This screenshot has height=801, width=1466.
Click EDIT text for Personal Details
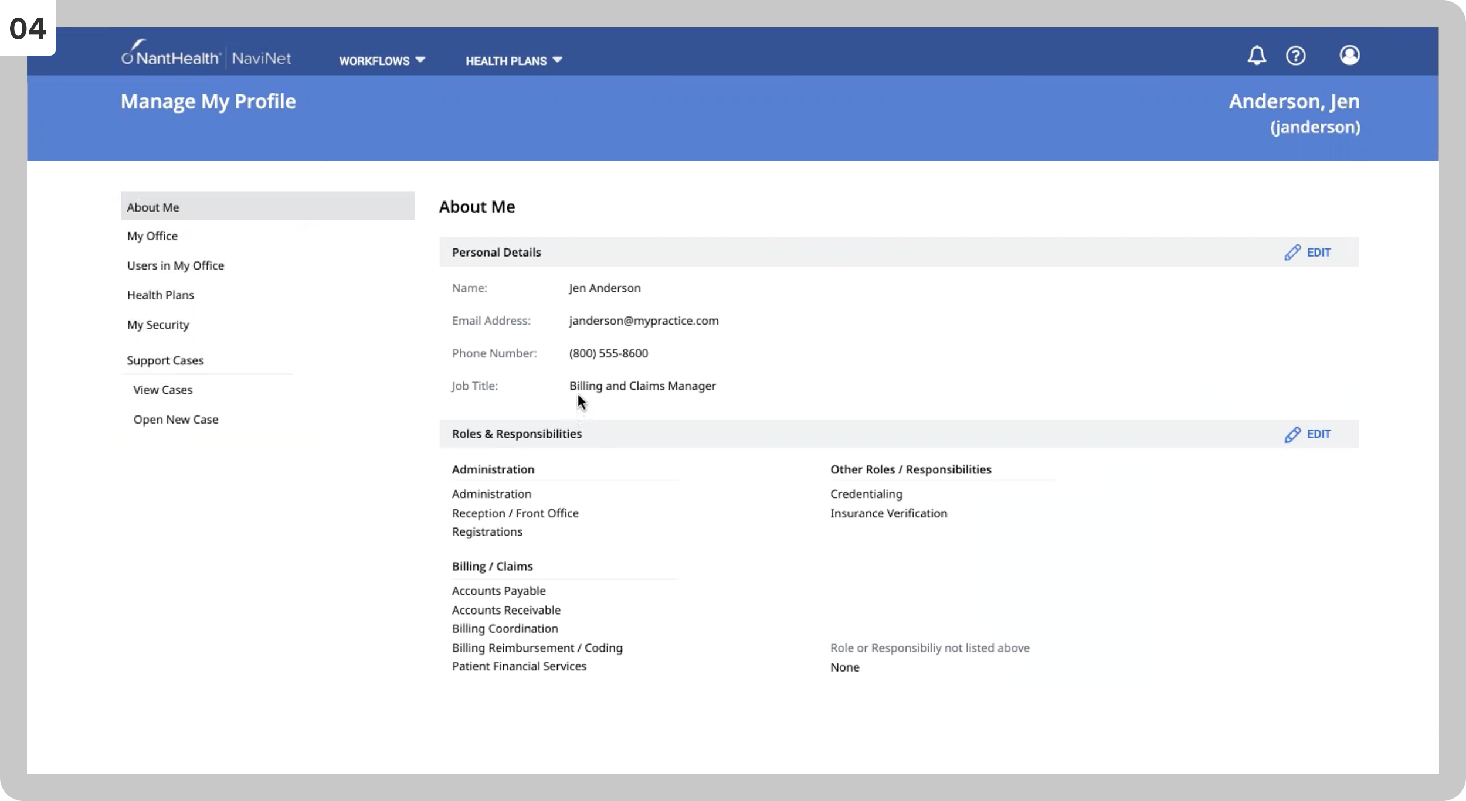[1319, 253]
